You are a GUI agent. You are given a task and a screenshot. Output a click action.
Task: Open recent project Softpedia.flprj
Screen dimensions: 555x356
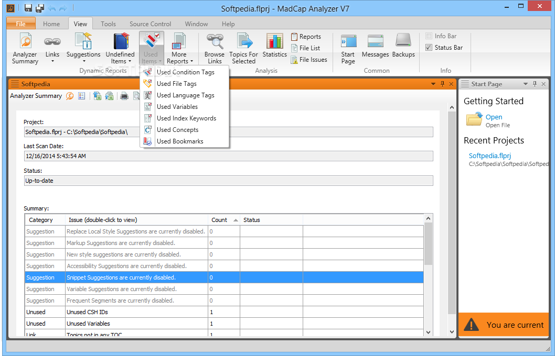pos(490,155)
